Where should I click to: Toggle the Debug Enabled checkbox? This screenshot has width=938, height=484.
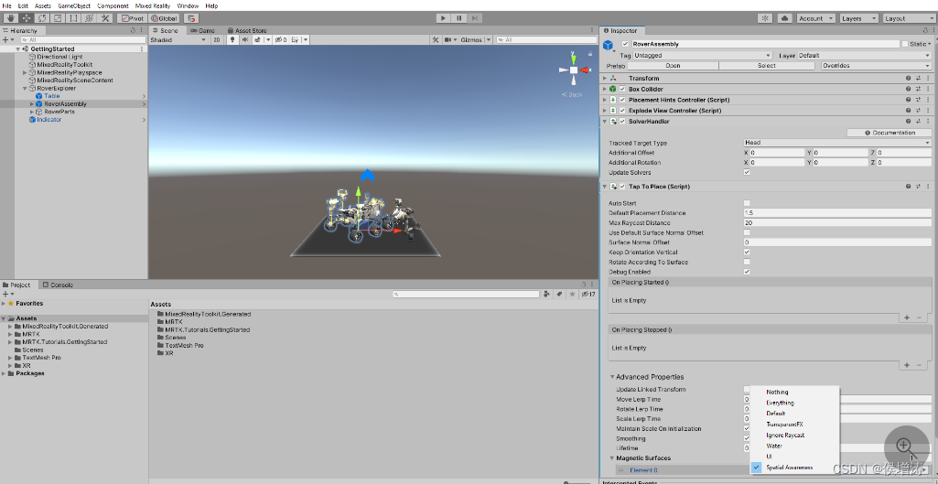tap(747, 273)
